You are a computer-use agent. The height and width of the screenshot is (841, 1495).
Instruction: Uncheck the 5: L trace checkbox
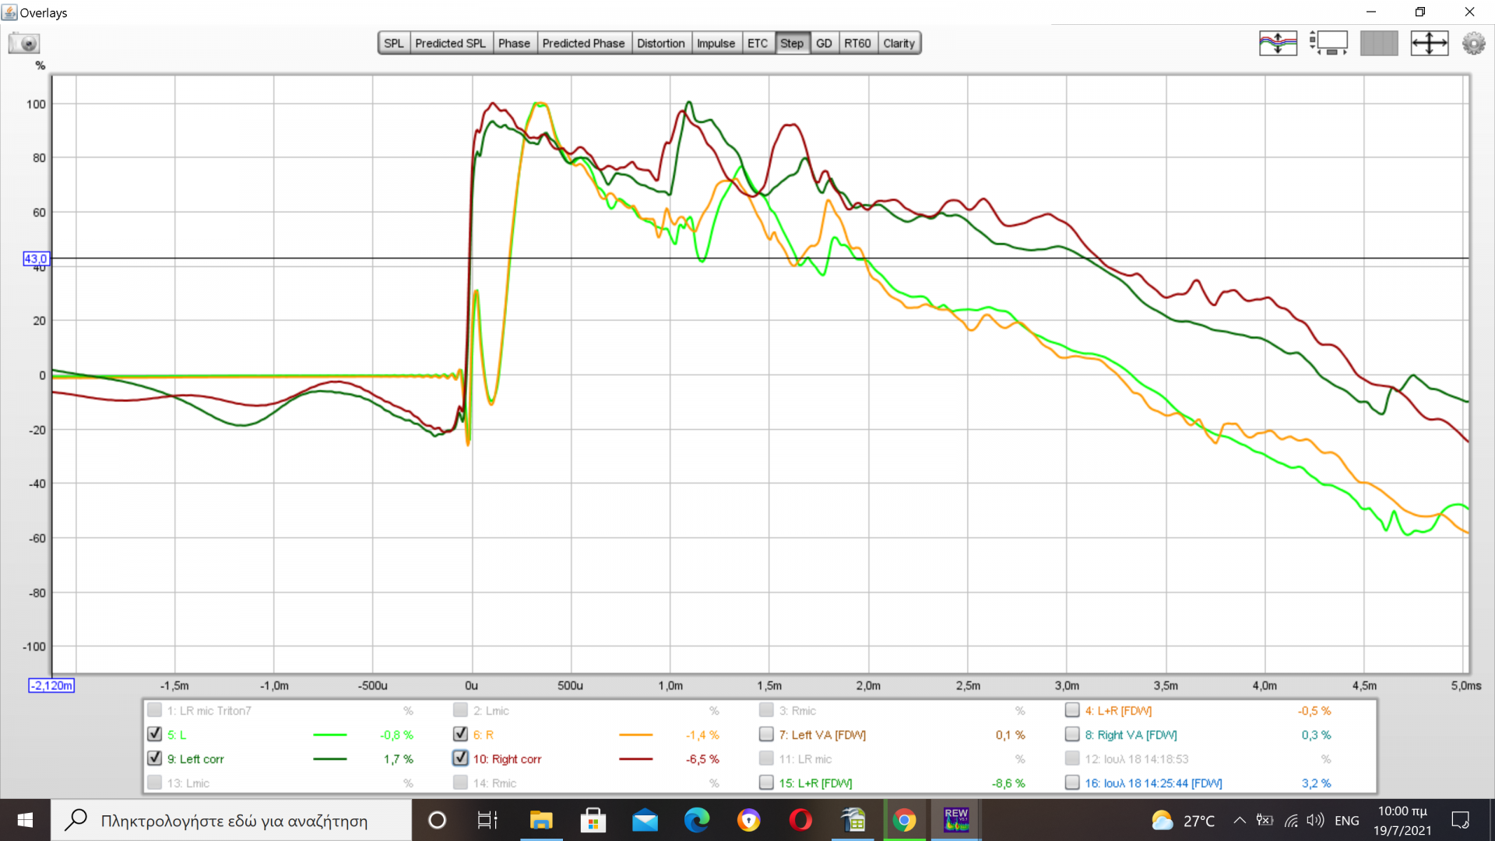pyautogui.click(x=154, y=734)
